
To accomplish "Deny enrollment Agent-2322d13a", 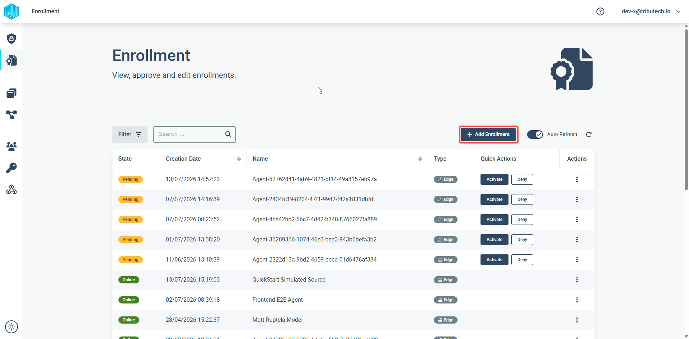I will click(x=522, y=260).
